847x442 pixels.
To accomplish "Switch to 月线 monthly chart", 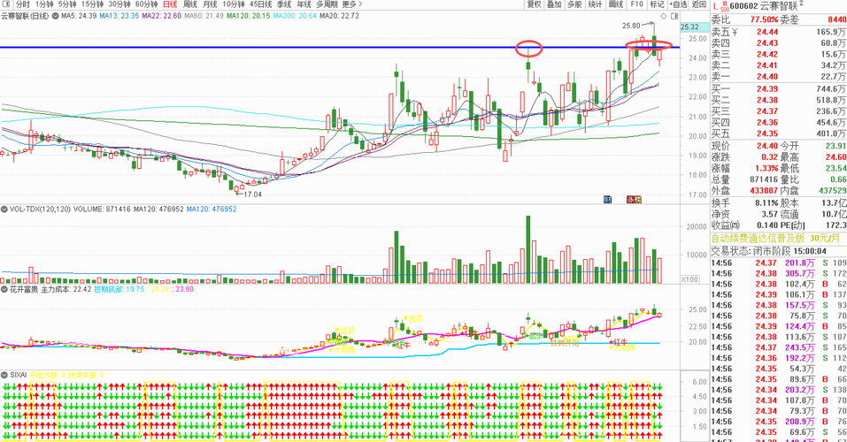I will [210, 4].
